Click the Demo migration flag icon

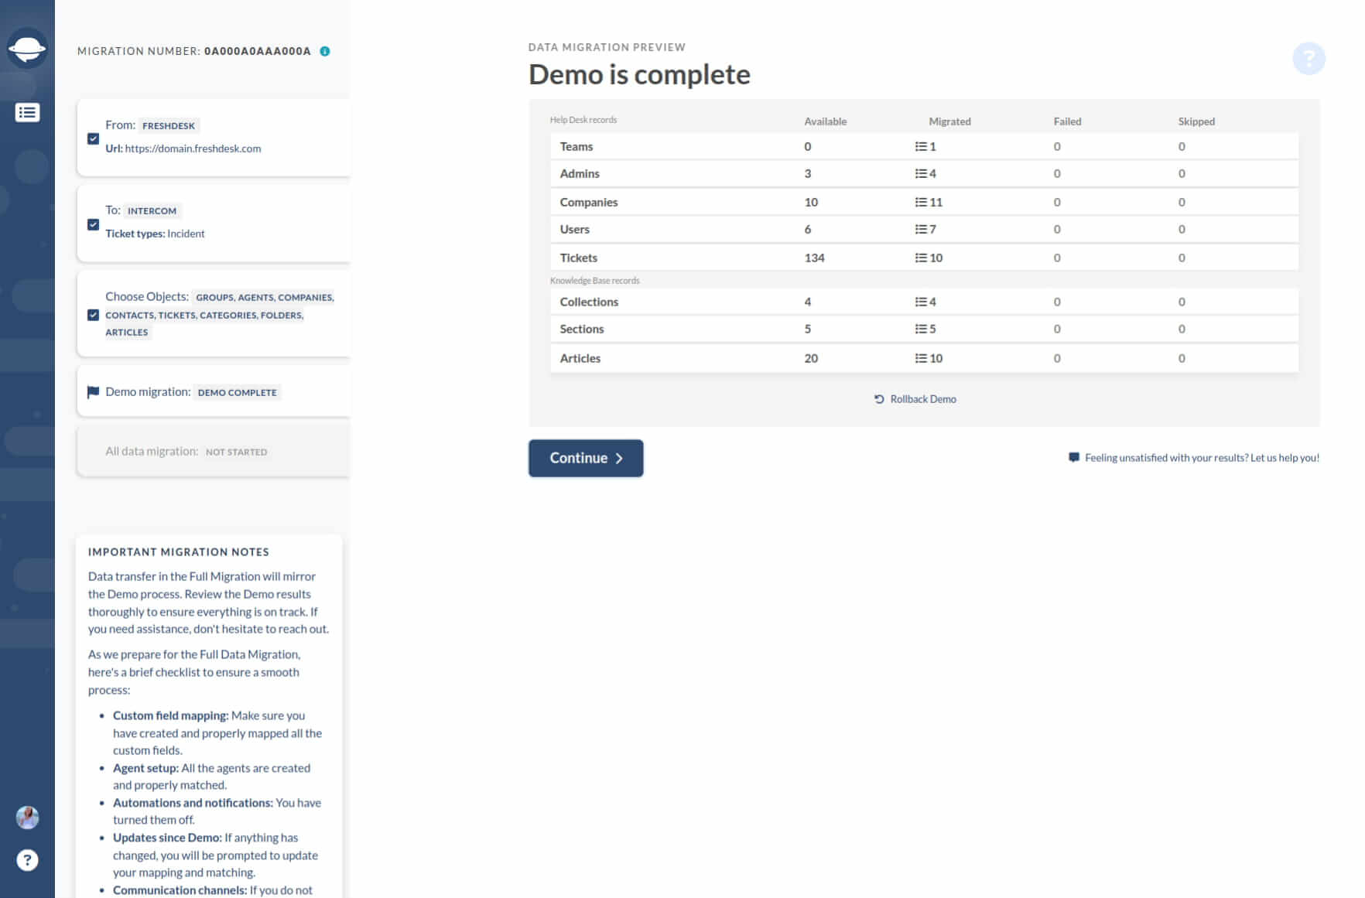click(93, 392)
